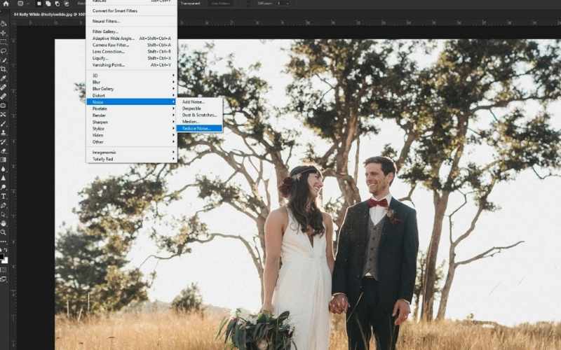Viewport: 561px width, 350px height.
Task: Select the Subtract from selection mode icon
Action: (58, 3)
